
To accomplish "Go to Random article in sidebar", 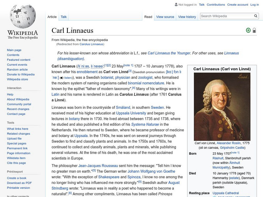I will (17, 70).
